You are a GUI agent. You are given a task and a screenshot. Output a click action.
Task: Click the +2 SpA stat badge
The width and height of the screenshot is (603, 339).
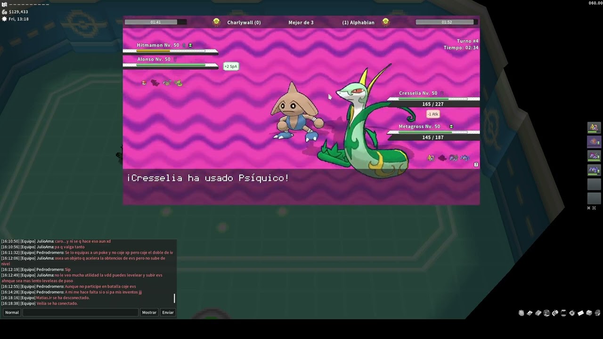point(231,66)
